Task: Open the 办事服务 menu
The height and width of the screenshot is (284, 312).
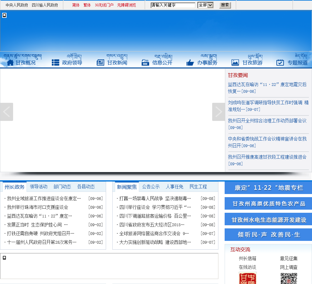Action: (207, 62)
